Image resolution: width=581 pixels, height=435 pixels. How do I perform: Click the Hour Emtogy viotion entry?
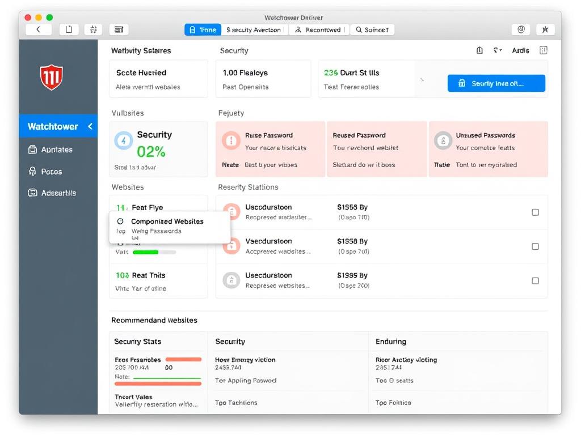245,360
